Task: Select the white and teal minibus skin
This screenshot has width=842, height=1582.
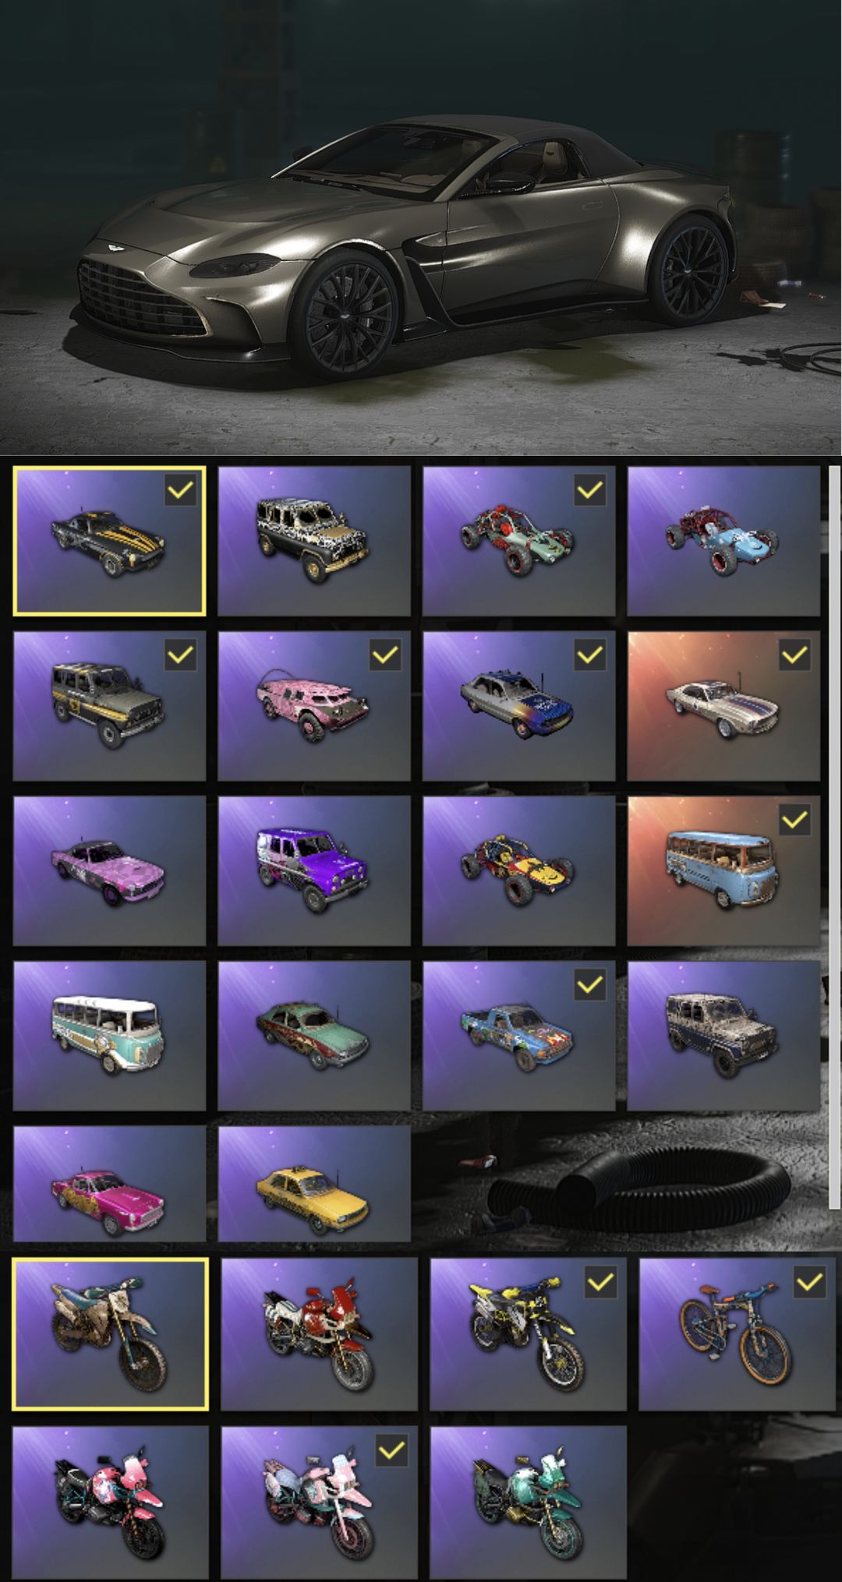Action: coord(110,1035)
